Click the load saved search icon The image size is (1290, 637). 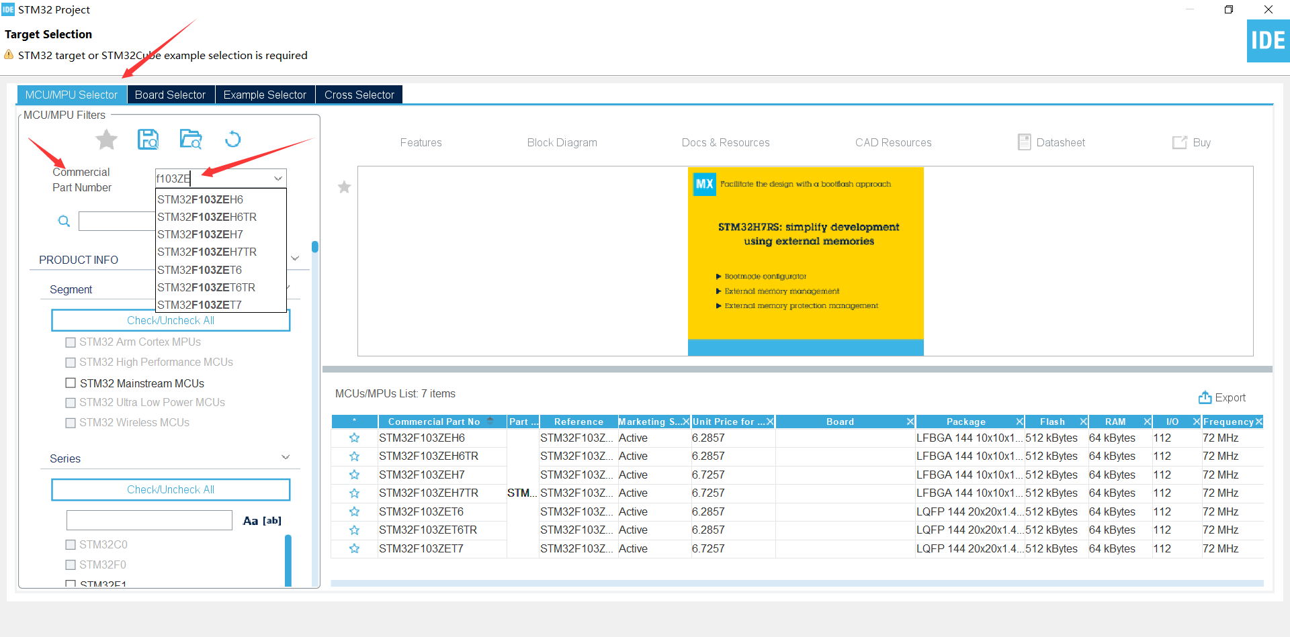tap(191, 140)
